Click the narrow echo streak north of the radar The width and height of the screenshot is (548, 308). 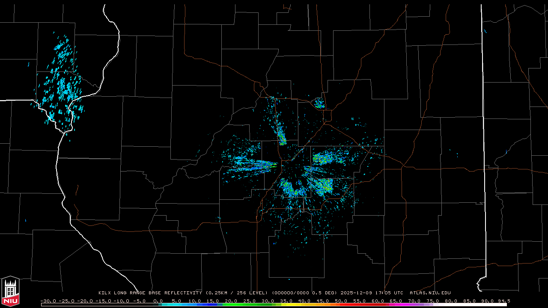point(281,135)
